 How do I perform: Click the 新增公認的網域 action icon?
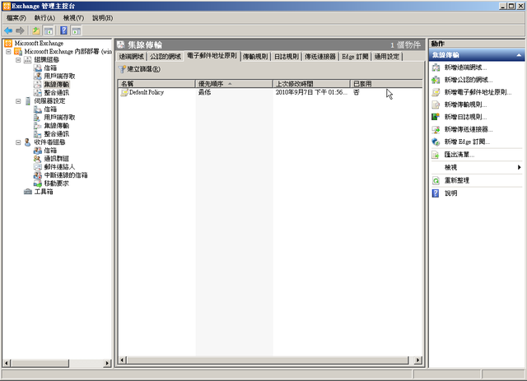436,80
